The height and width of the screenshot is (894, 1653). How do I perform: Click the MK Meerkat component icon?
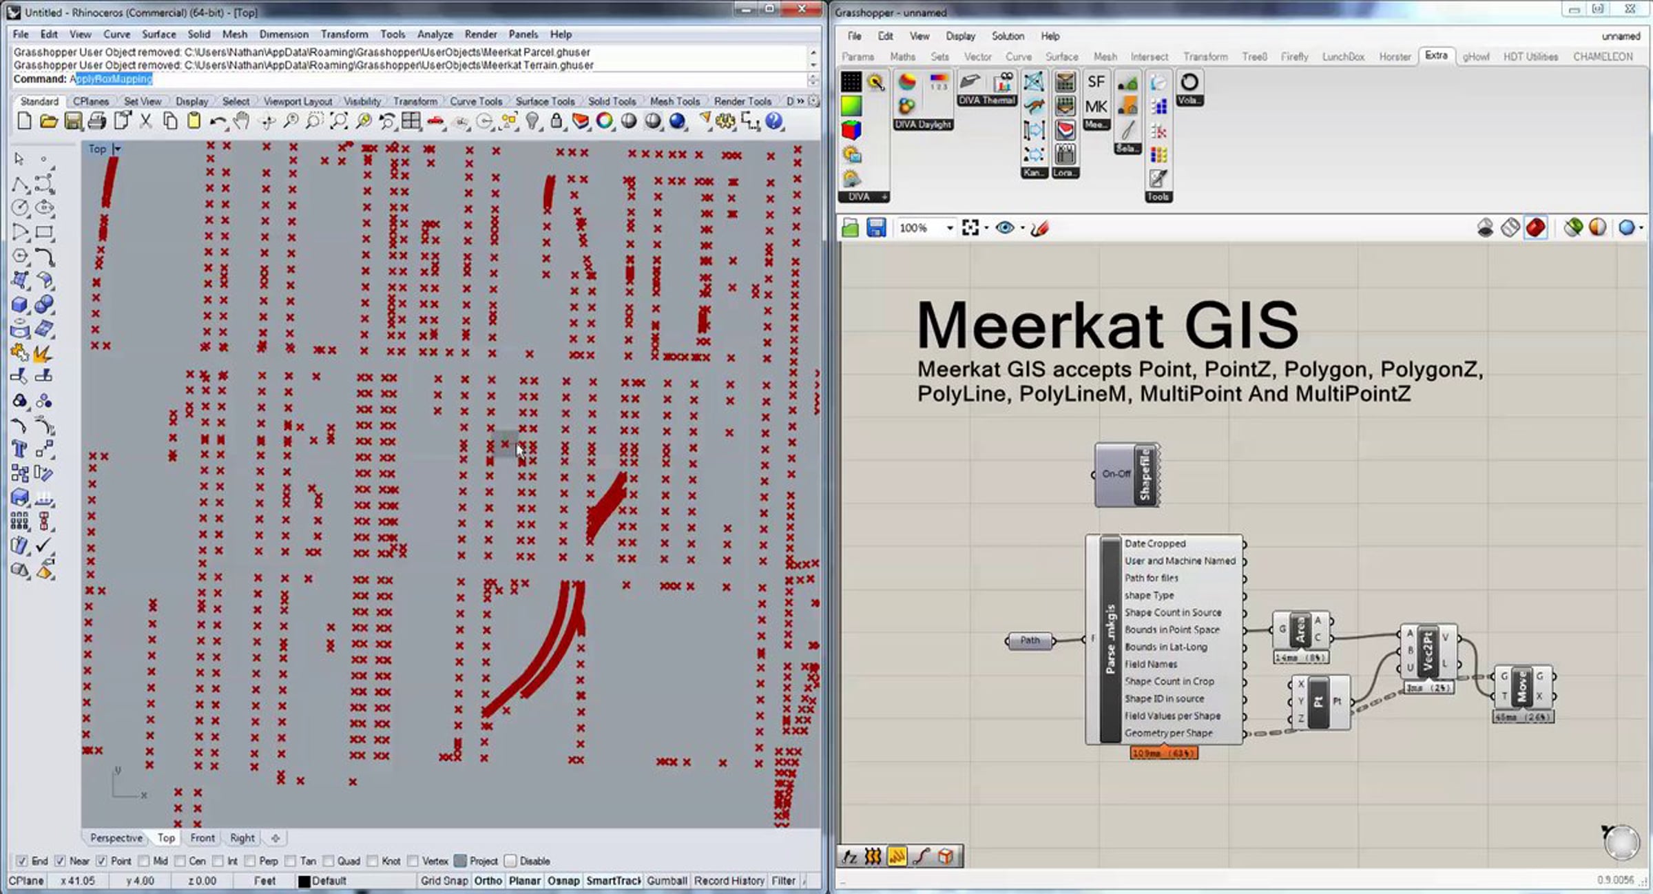[1096, 106]
